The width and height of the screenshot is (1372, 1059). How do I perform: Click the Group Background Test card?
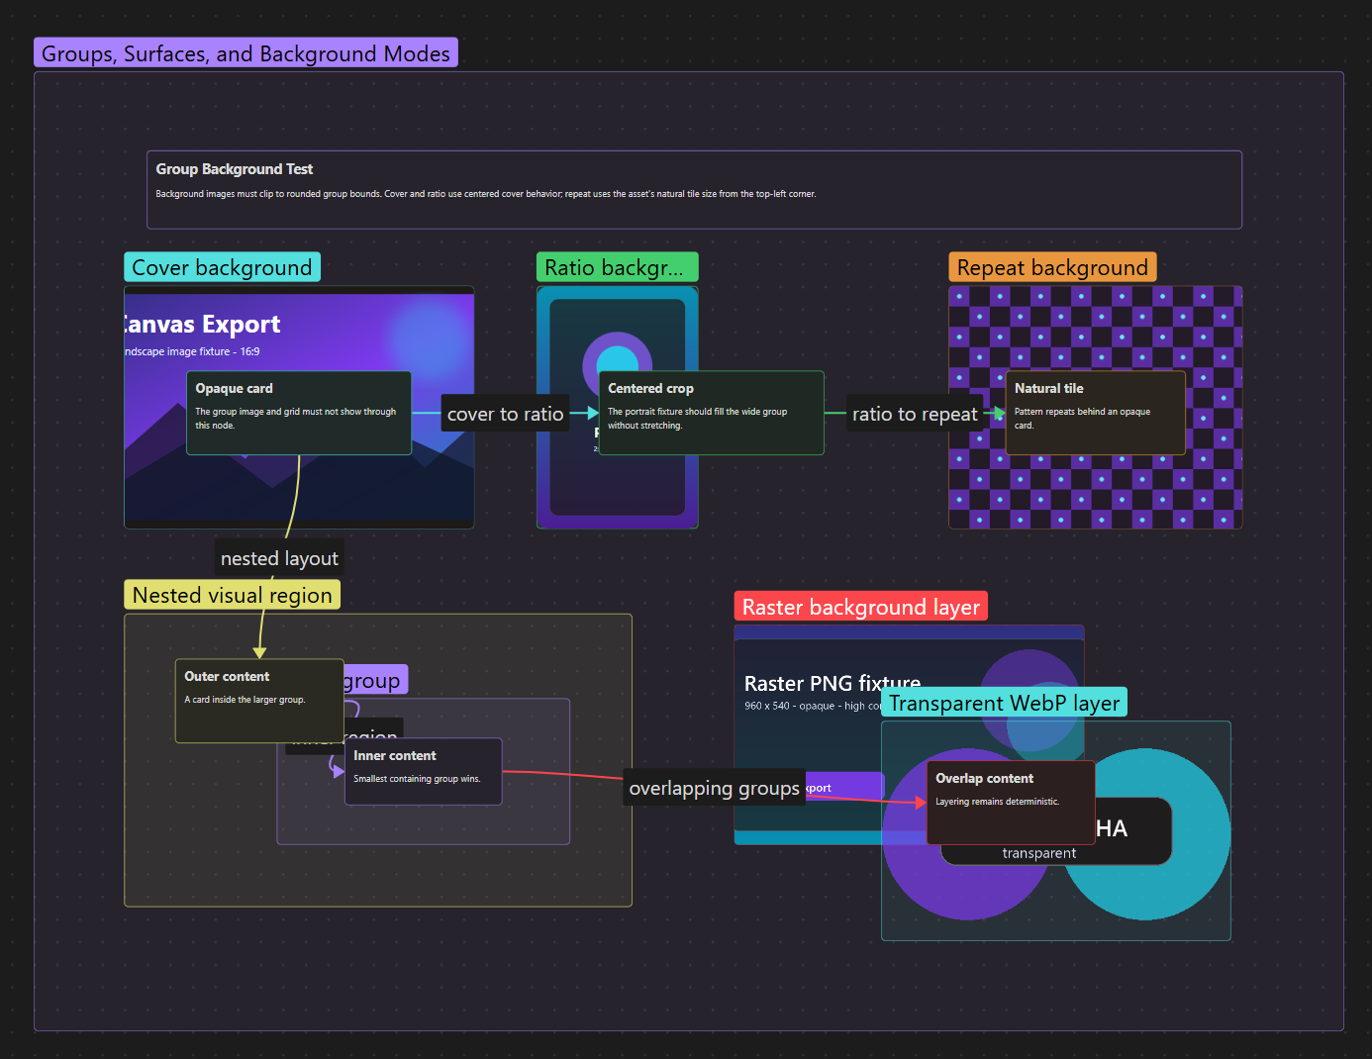coord(694,190)
